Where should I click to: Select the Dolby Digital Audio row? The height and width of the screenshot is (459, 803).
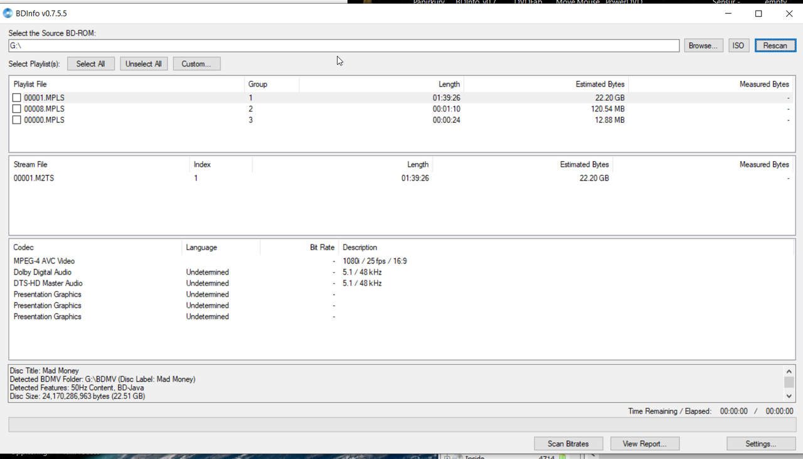tap(401, 272)
